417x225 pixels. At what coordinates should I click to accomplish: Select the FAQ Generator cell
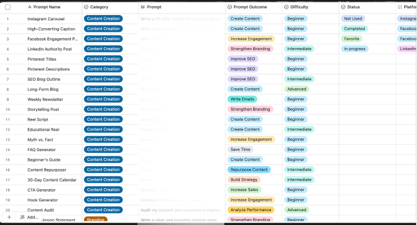click(x=42, y=150)
